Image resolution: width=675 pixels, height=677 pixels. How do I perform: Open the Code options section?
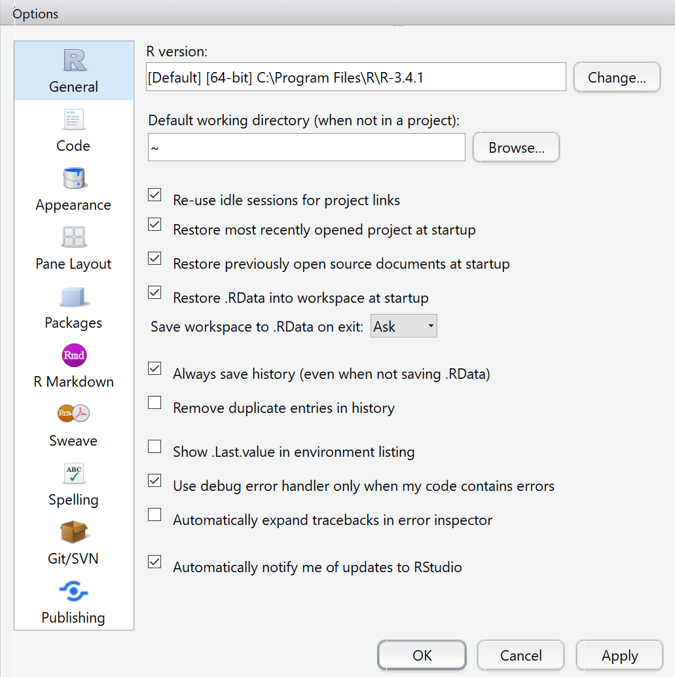pos(74,130)
